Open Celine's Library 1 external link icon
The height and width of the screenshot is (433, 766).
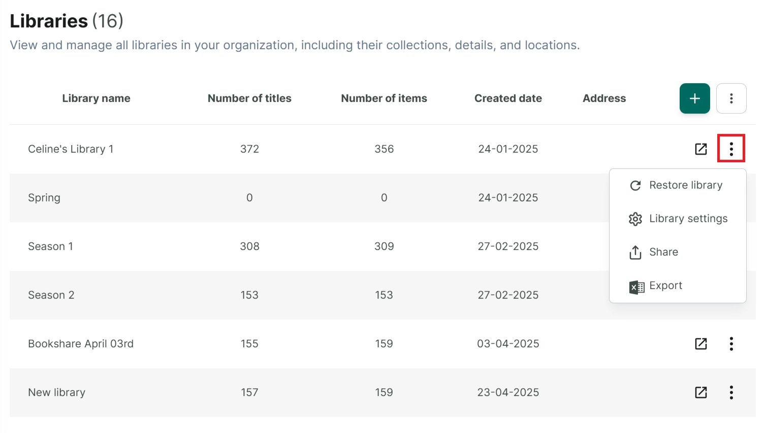point(701,149)
